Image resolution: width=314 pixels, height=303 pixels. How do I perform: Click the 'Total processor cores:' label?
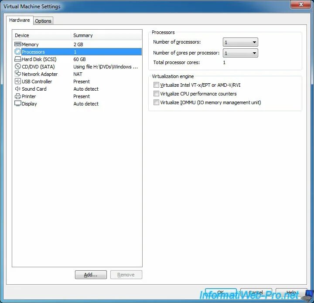(x=177, y=62)
